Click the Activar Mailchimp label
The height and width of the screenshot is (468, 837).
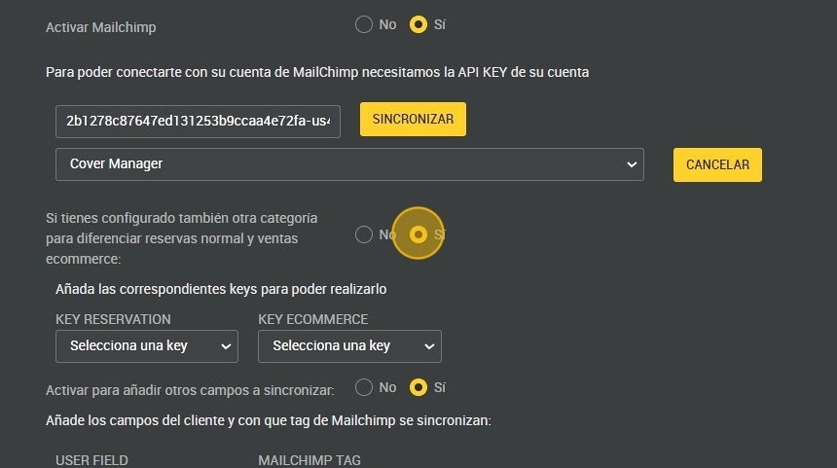click(x=100, y=27)
